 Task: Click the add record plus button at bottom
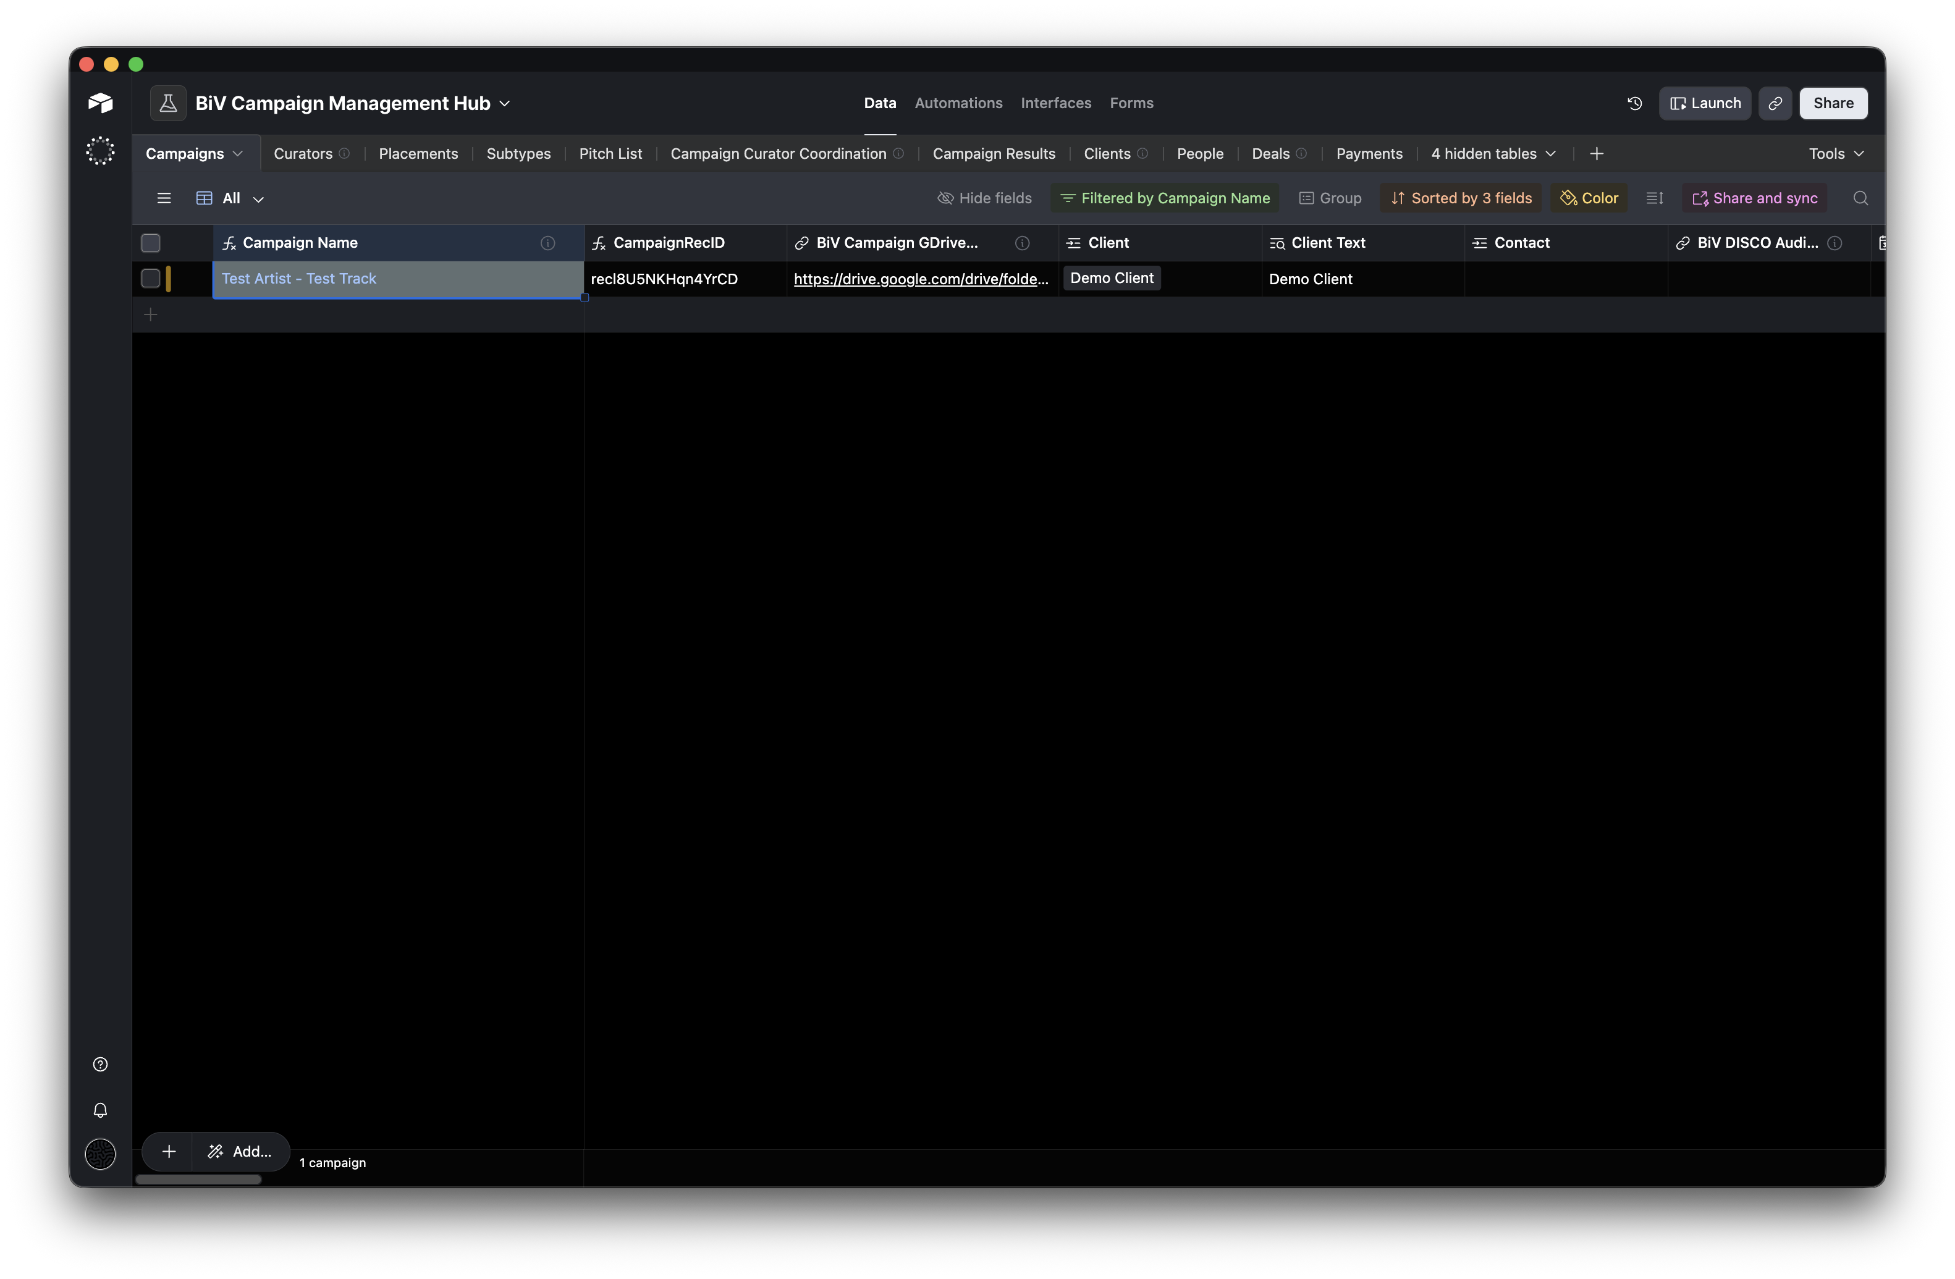point(169,1152)
